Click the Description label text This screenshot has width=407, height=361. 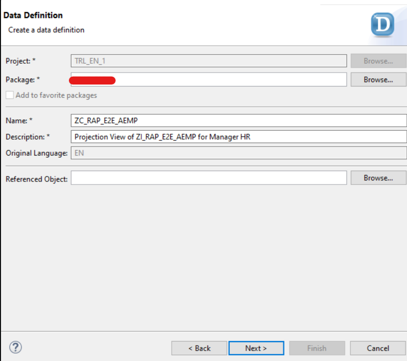[28, 137]
